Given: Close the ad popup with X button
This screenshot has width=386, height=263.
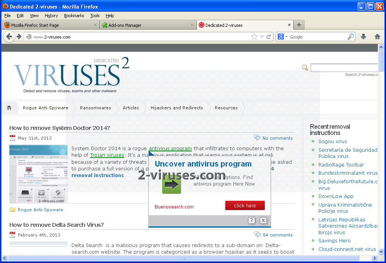Looking at the screenshot, I should click(x=263, y=220).
